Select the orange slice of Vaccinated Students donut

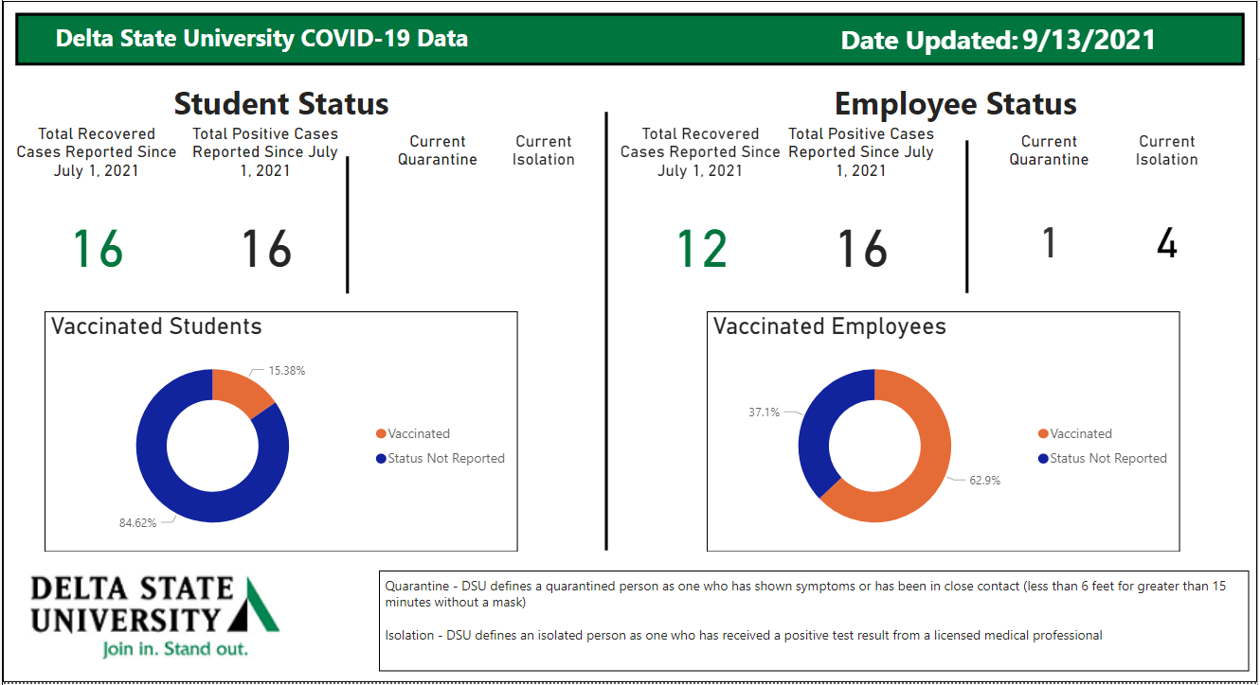[240, 392]
